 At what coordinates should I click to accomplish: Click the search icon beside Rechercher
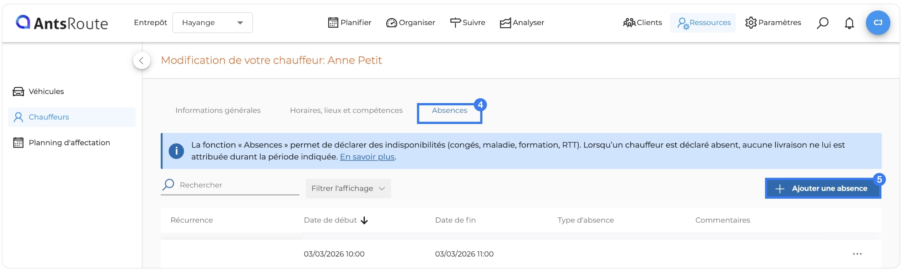click(x=168, y=184)
